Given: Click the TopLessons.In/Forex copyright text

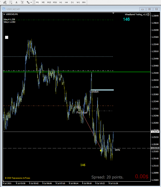Looking at the screenshot, I should tap(18, 178).
